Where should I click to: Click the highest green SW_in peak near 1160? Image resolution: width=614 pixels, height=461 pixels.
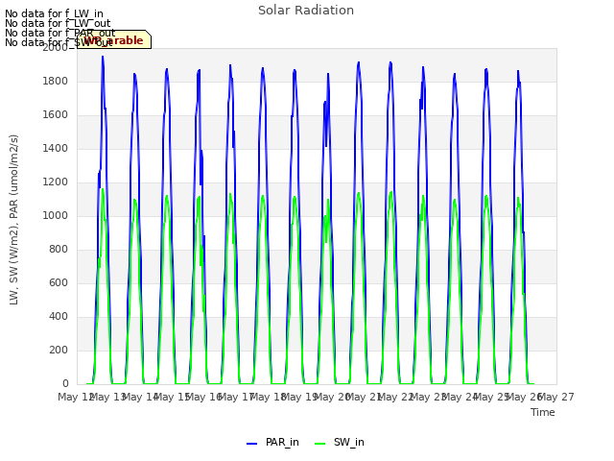coord(103,189)
